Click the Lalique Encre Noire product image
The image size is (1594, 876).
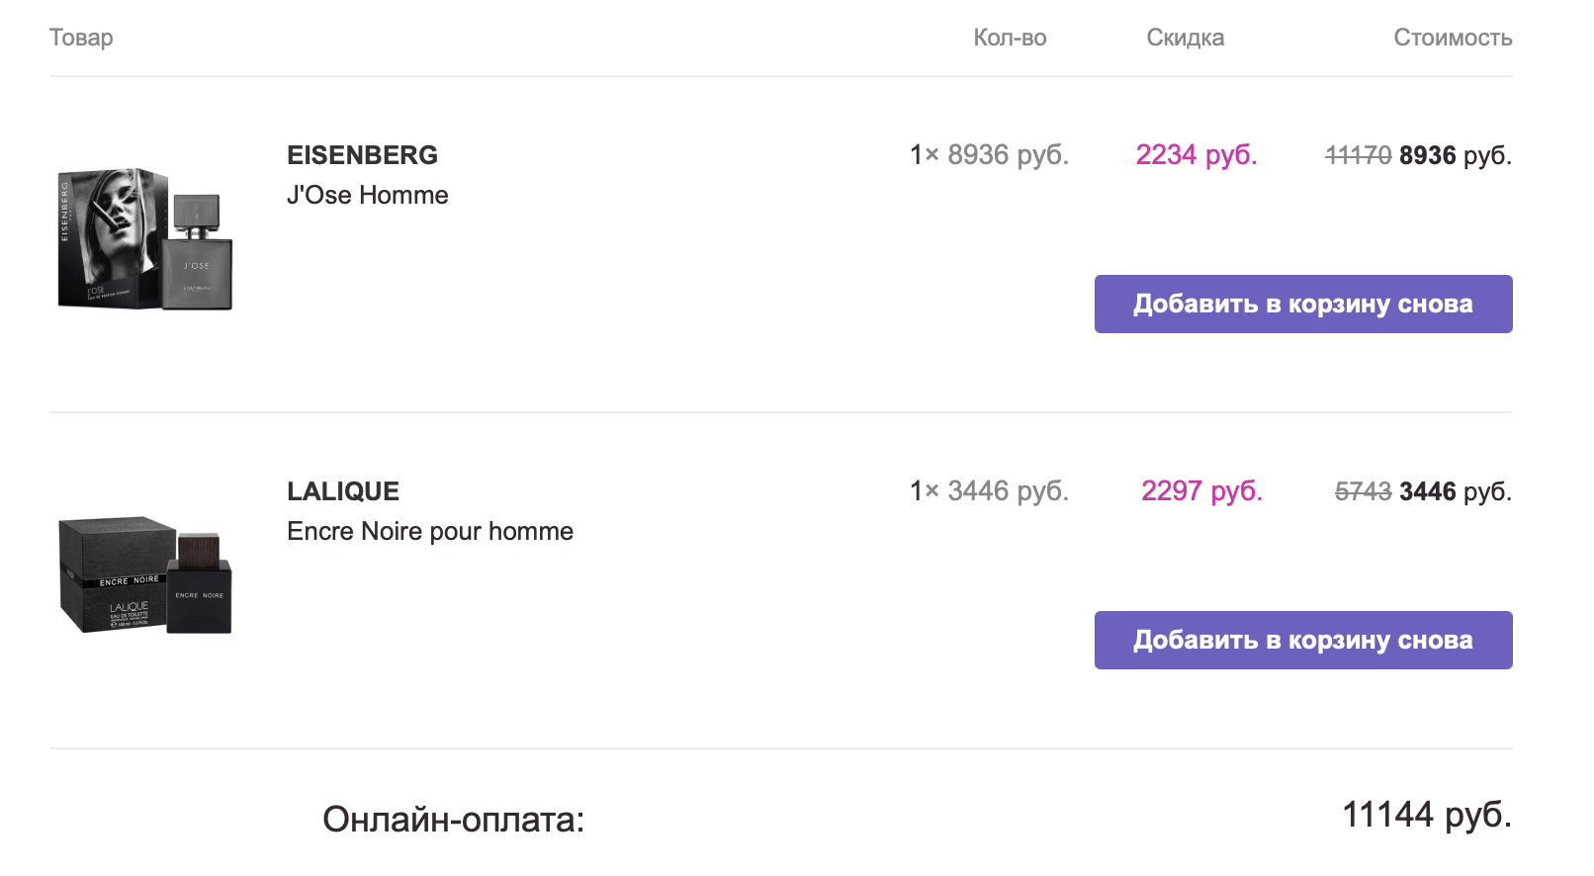pos(145,574)
